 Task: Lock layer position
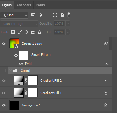pos(26,32)
